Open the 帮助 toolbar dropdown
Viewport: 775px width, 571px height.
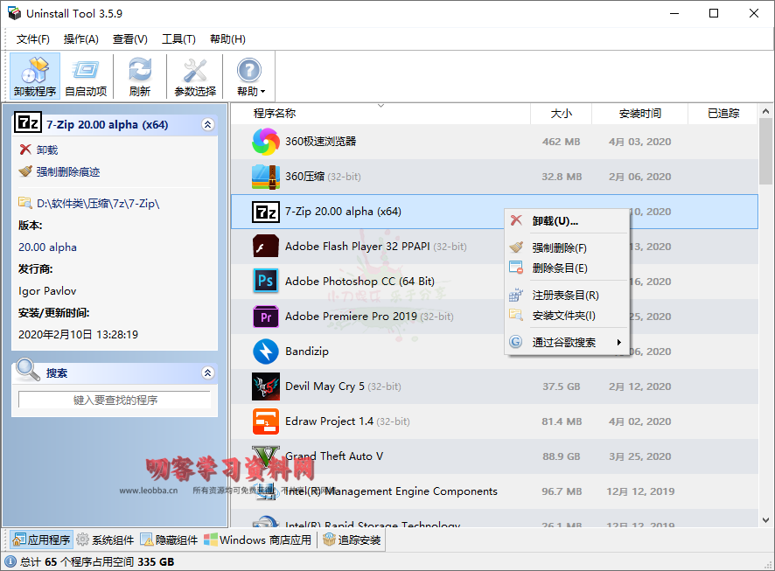pos(249,76)
